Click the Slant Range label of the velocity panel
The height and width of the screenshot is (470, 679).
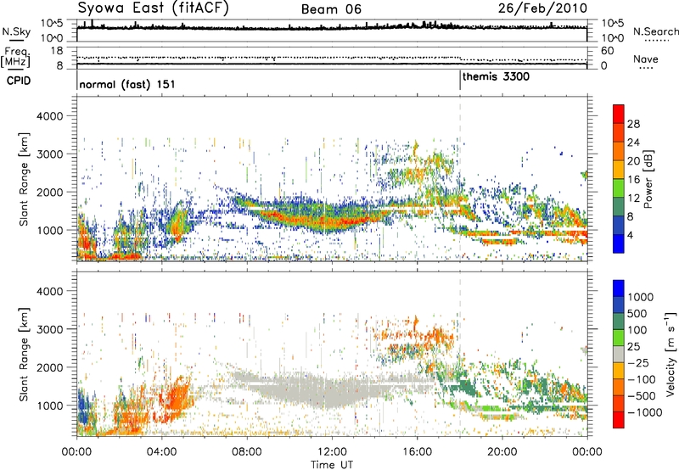pos(24,355)
